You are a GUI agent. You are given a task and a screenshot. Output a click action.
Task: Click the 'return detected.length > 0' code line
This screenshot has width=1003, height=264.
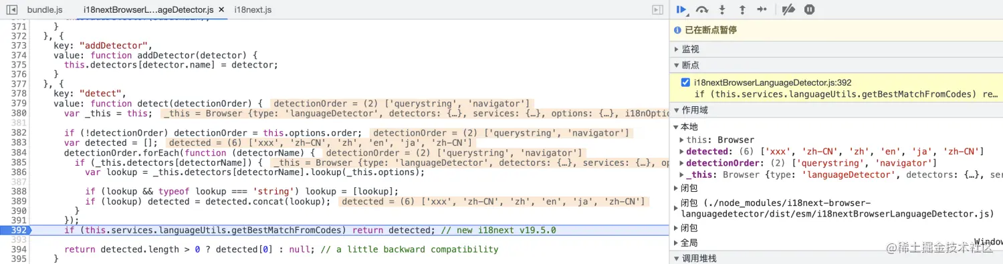coord(282,249)
